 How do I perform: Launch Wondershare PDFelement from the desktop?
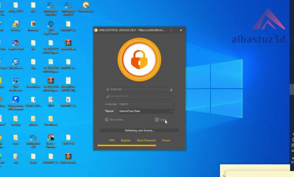point(16,104)
